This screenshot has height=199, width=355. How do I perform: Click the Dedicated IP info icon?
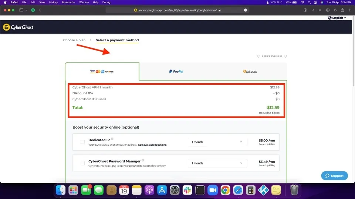tap(112, 139)
